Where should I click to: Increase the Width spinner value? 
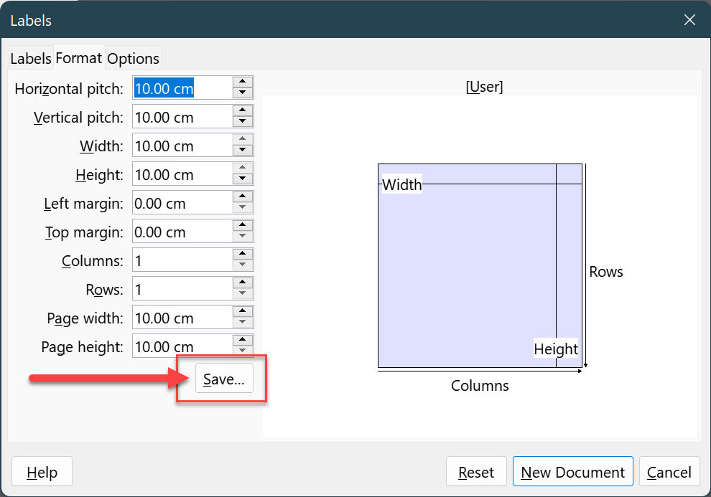click(x=243, y=139)
